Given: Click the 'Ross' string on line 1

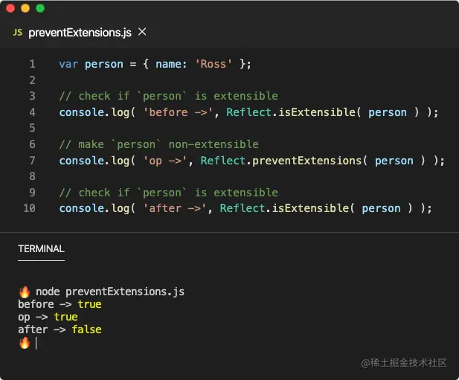Looking at the screenshot, I should (x=214, y=64).
